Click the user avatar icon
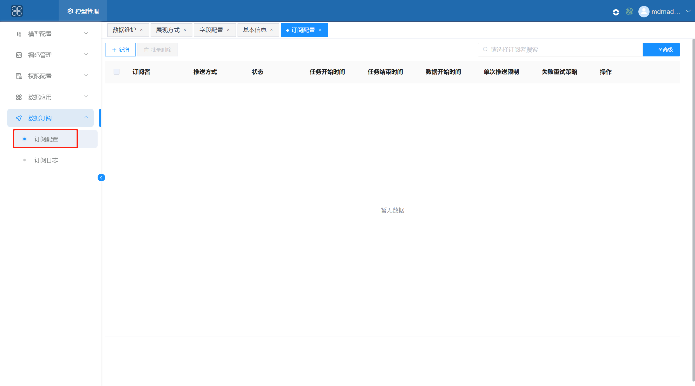Image resolution: width=695 pixels, height=386 pixels. click(644, 12)
